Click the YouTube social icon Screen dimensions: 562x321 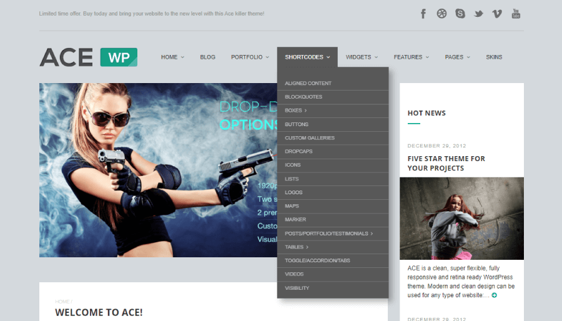pyautogui.click(x=516, y=14)
